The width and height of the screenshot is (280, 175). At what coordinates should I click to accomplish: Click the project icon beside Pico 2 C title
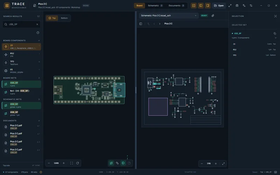pyautogui.click(x=34, y=6)
